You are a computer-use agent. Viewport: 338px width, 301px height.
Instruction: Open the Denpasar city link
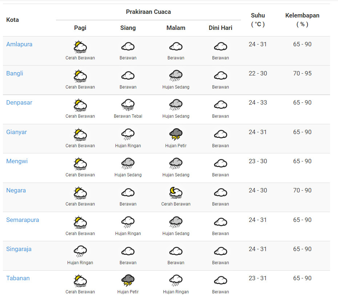click(19, 102)
